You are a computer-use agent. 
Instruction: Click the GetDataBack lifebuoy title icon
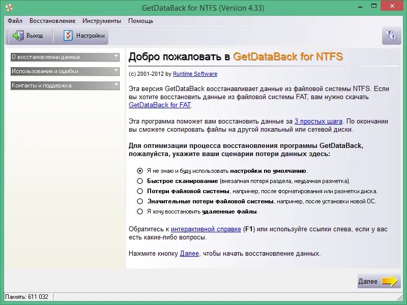point(9,8)
